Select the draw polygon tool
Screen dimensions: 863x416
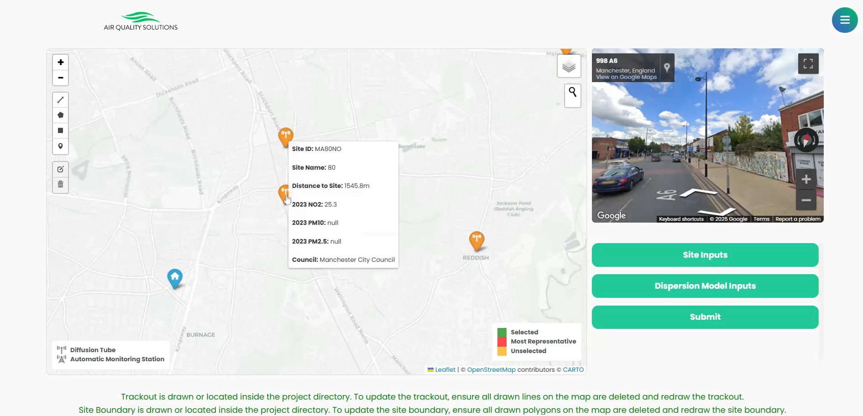point(60,115)
